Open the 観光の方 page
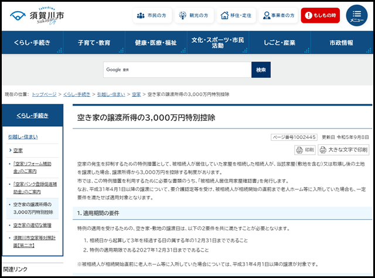Screen dimensions: 375x278 click(194, 16)
